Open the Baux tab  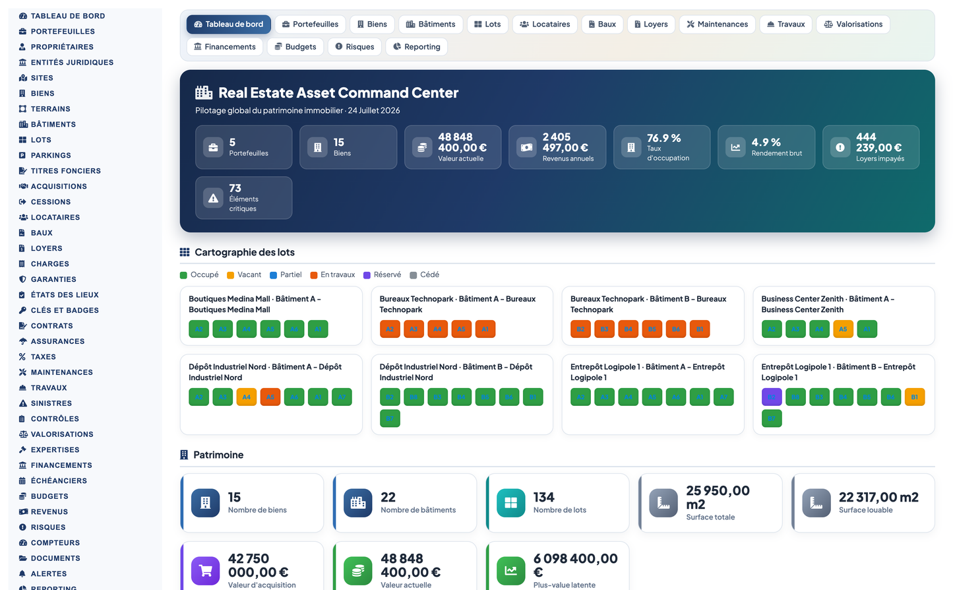(x=602, y=24)
